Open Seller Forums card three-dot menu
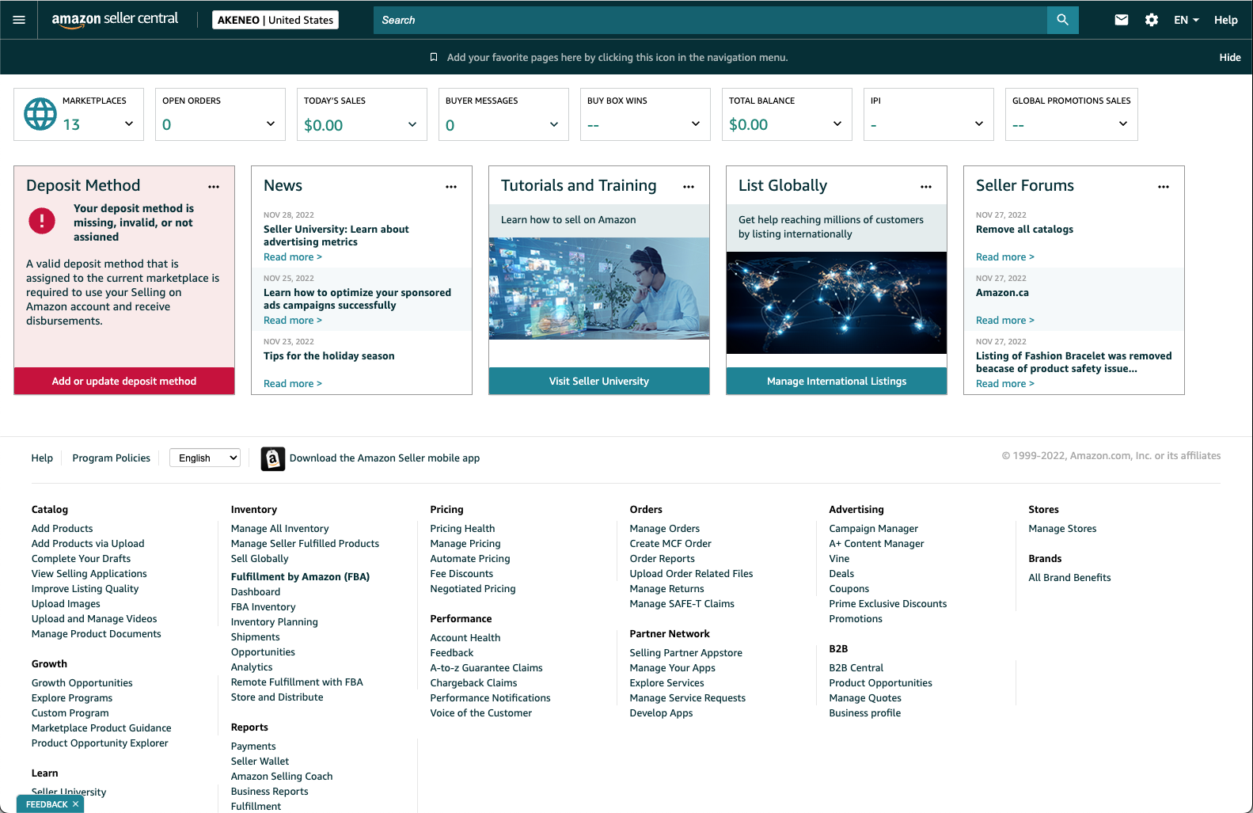 pos(1163,187)
